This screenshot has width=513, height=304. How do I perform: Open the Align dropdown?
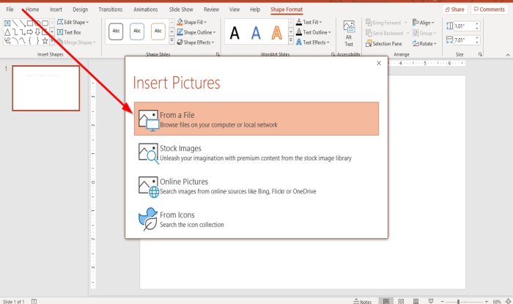pyautogui.click(x=424, y=23)
